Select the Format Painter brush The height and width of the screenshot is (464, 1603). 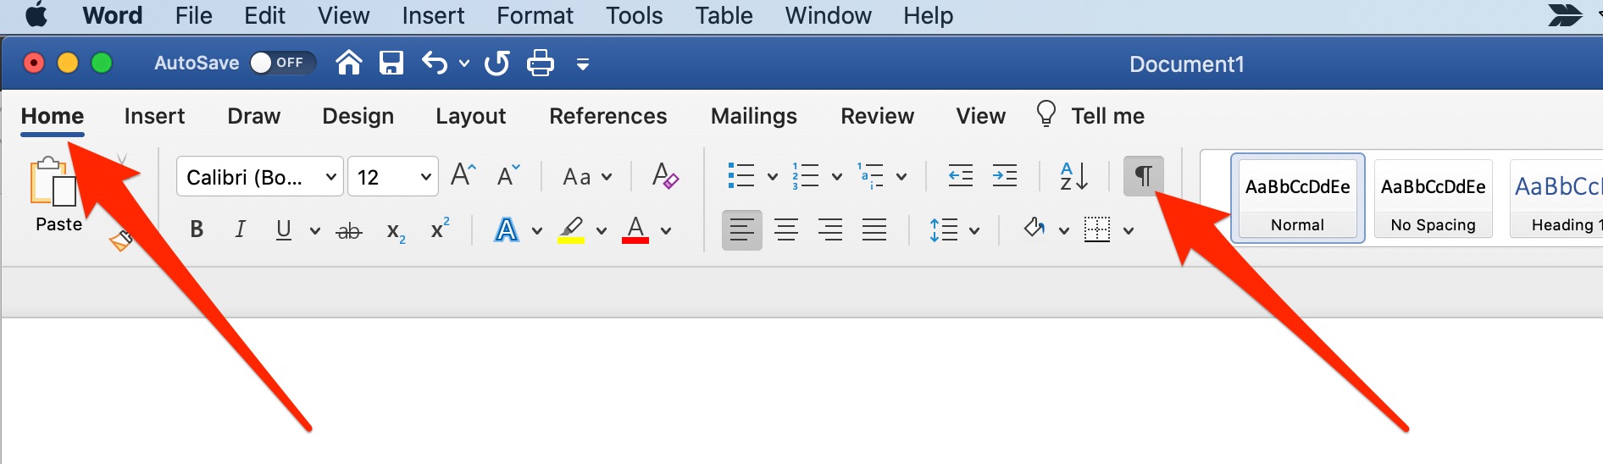[121, 240]
